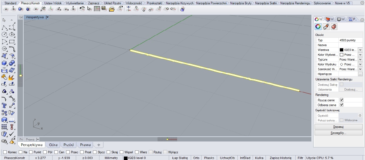Screen dimensions: 365x160
Task: Click the Save CPlane floppy icon
Action: pos(104,9)
